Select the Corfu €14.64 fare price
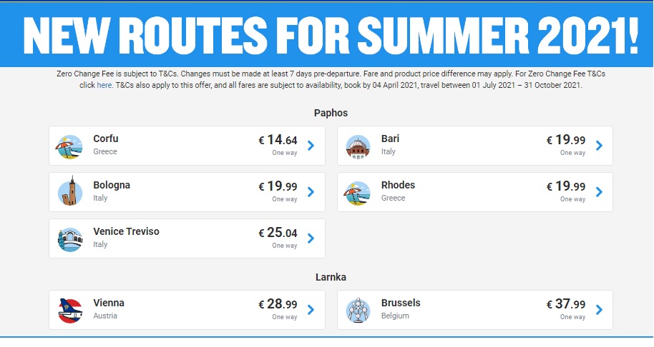The image size is (654, 347). [278, 140]
